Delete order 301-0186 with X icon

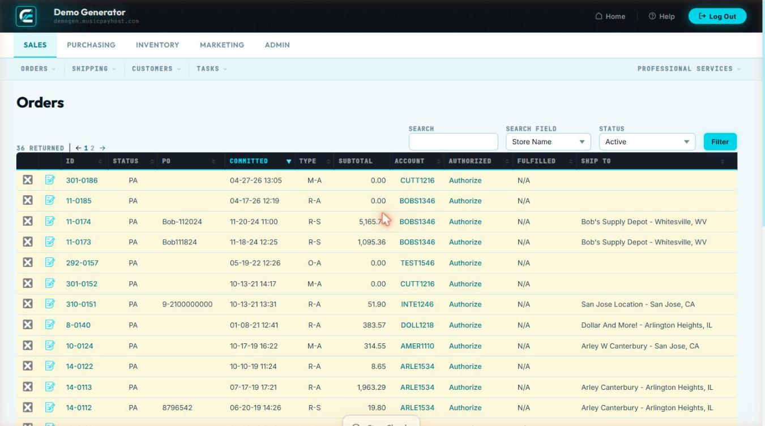coord(28,180)
